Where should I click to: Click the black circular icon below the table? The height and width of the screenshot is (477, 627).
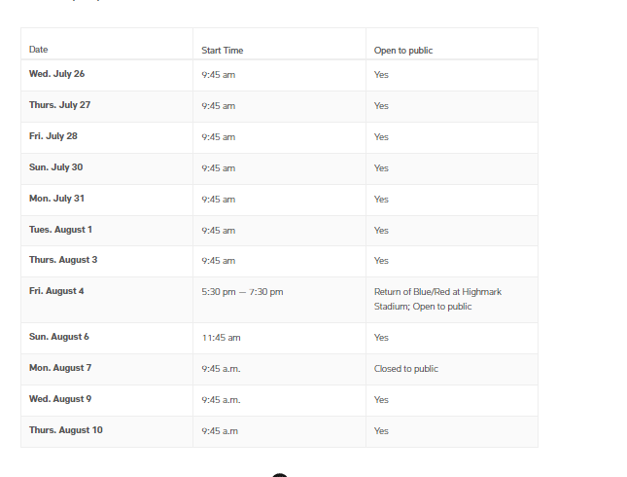click(280, 475)
